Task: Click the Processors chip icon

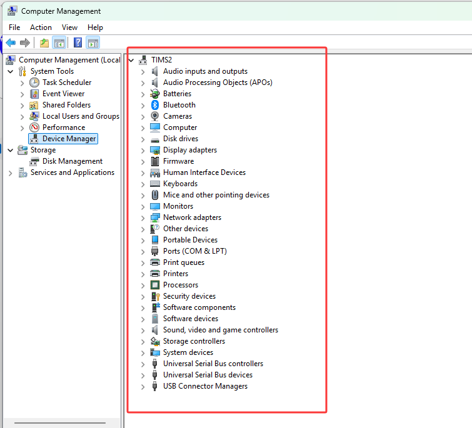Action: (155, 285)
